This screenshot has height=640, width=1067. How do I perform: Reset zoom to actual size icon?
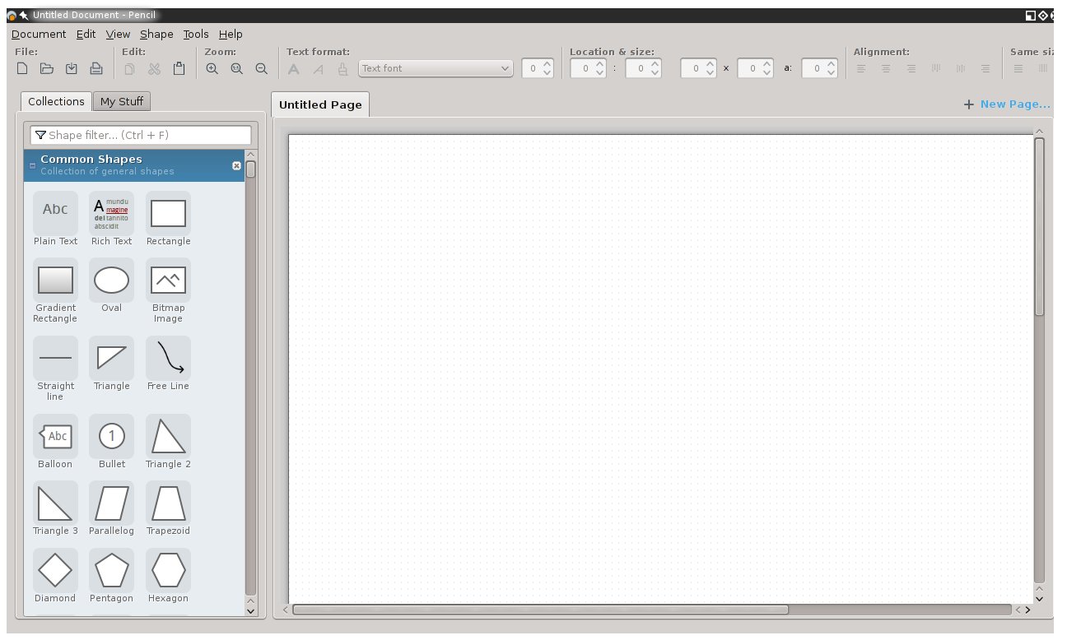(237, 69)
